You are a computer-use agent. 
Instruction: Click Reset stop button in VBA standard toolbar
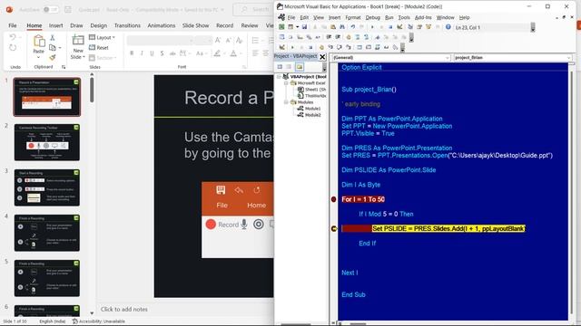(390, 27)
